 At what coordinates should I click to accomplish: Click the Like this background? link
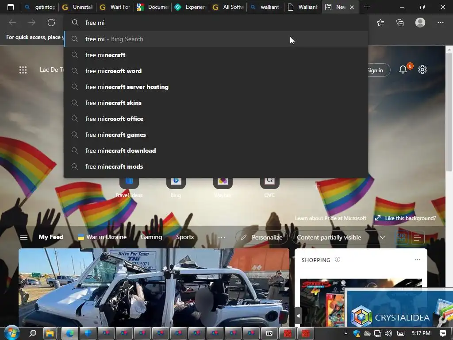click(410, 218)
